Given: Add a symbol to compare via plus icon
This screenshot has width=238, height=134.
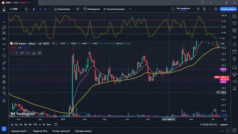Looking at the screenshot, I should [26, 9].
